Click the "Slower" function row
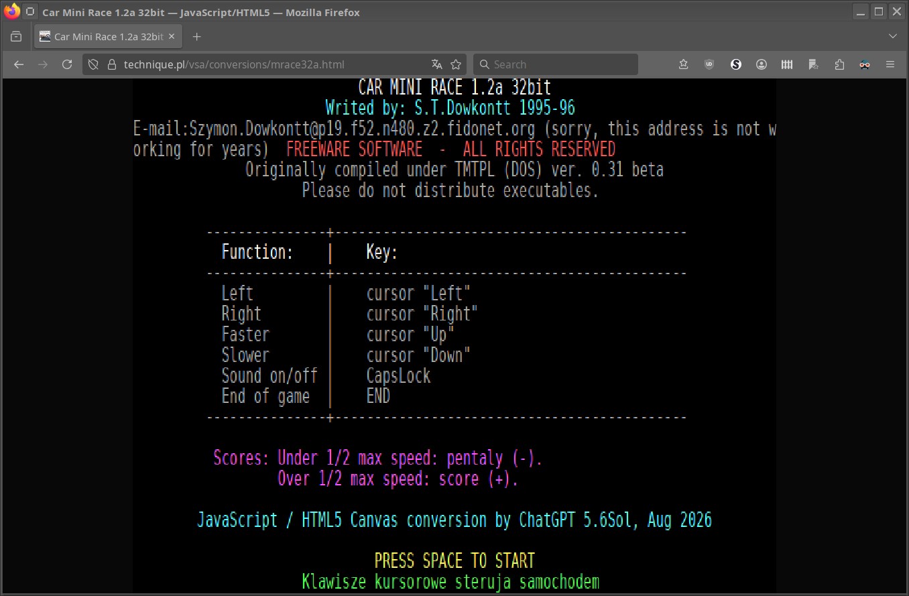Screen dimensions: 909x596 245,355
